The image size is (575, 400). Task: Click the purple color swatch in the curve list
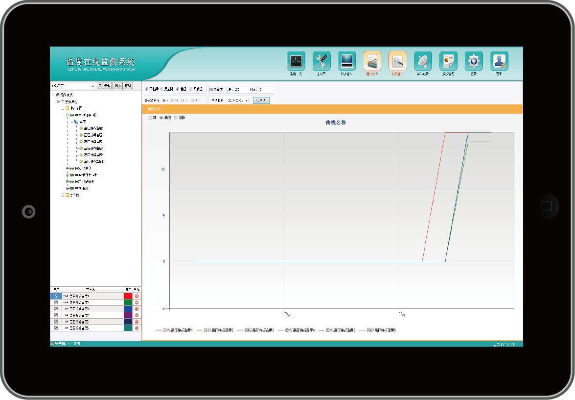[x=128, y=315]
